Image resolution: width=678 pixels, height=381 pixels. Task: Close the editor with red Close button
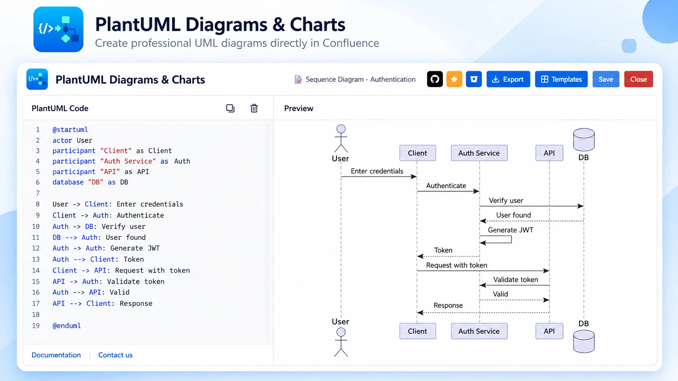coord(639,79)
